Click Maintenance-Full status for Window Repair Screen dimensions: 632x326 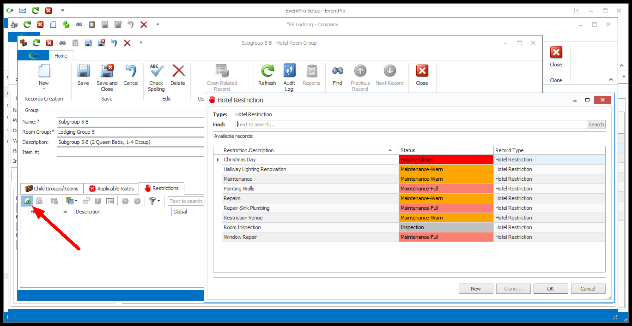[x=446, y=237]
